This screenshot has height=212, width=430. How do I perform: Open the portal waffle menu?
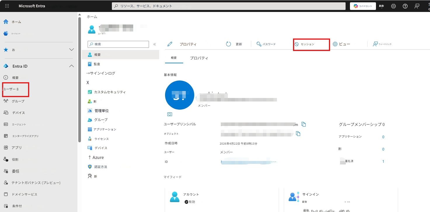tap(7, 6)
